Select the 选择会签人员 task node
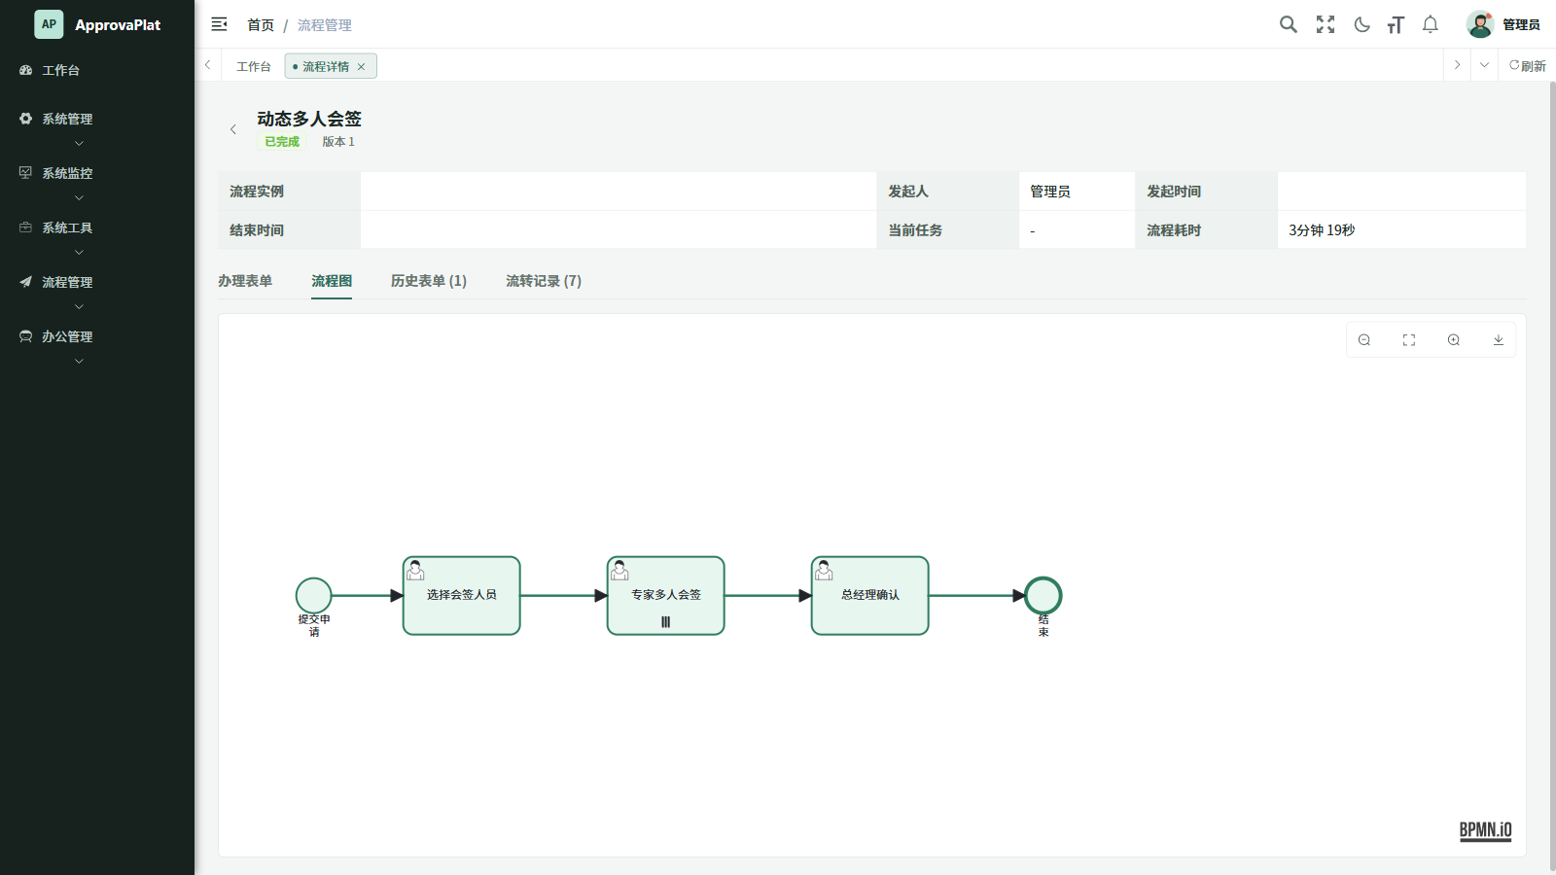Viewport: 1556px width, 875px height. pyautogui.click(x=462, y=596)
